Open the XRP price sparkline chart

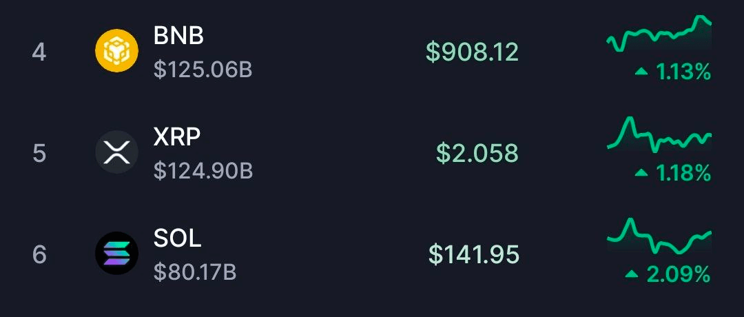659,135
